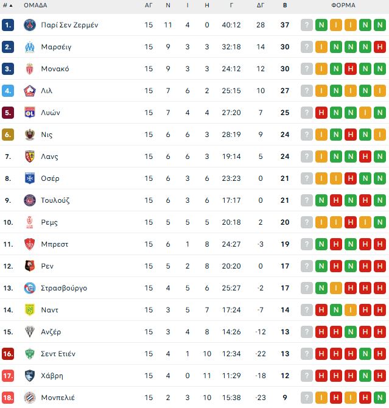Click the blue rank 1 position badge
Image resolution: width=389 pixels, height=408 pixels.
[8, 25]
